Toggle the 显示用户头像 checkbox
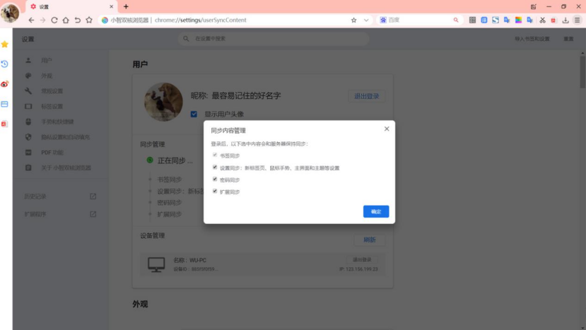Screen dimensions: 586x330 tap(194, 114)
